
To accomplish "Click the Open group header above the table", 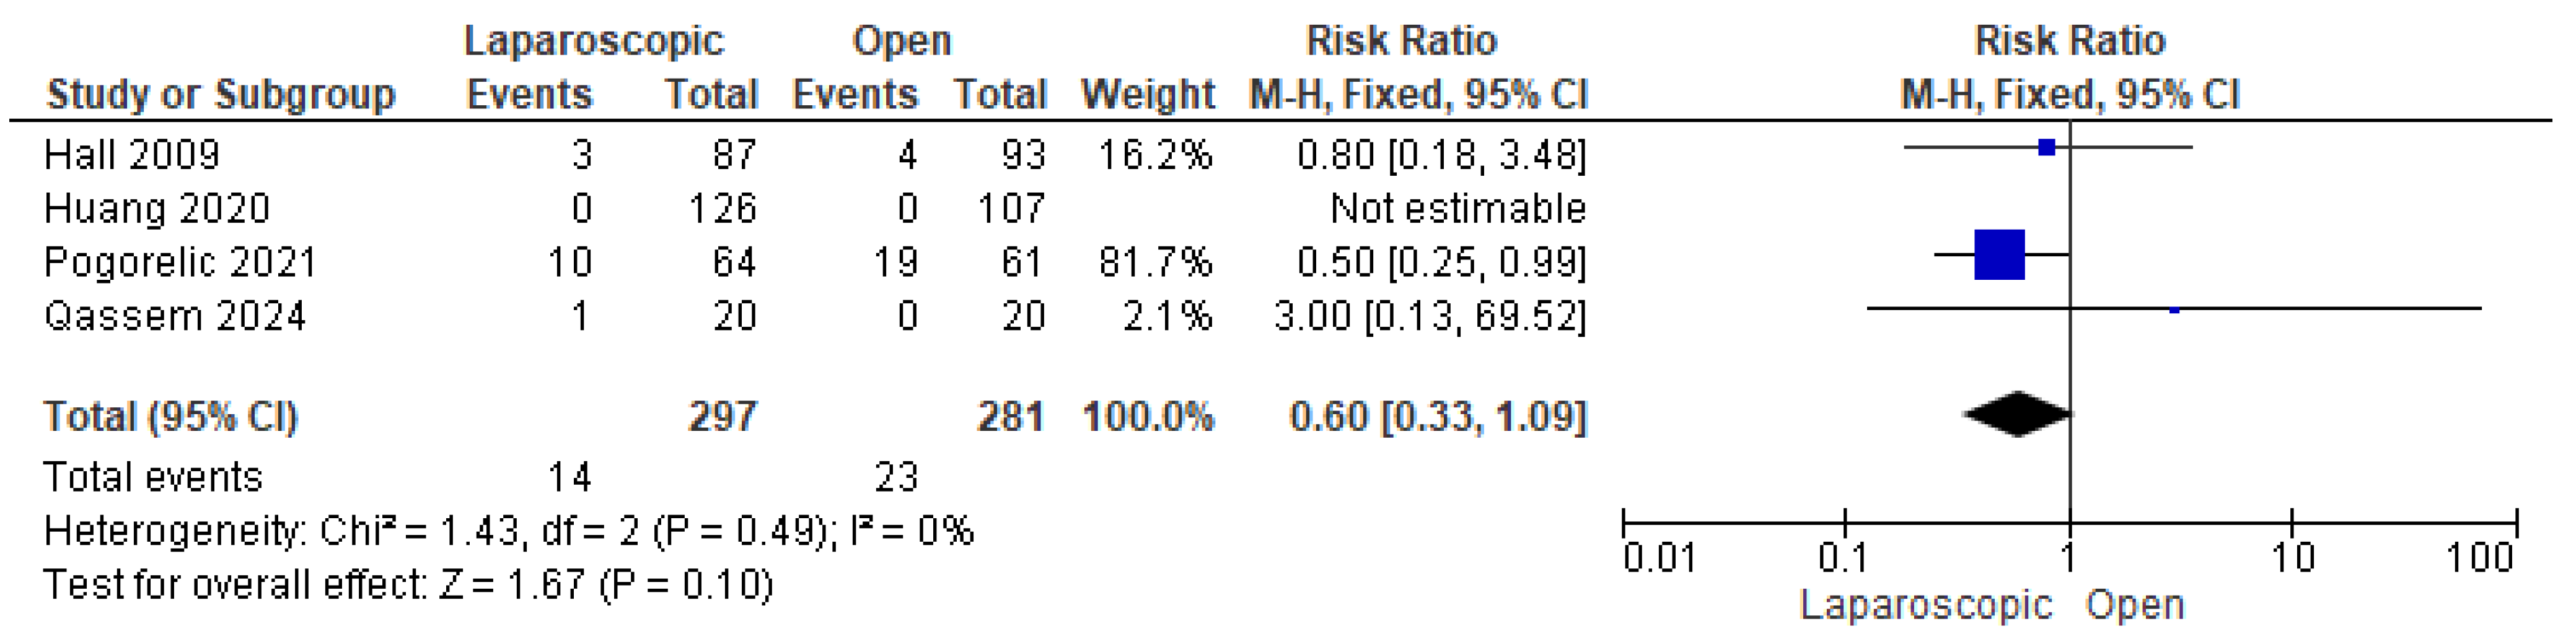I will pyautogui.click(x=901, y=41).
